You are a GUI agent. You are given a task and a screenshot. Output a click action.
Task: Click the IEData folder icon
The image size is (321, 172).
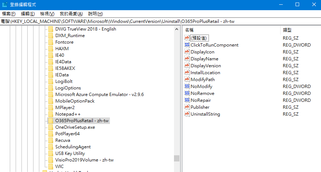(51, 75)
